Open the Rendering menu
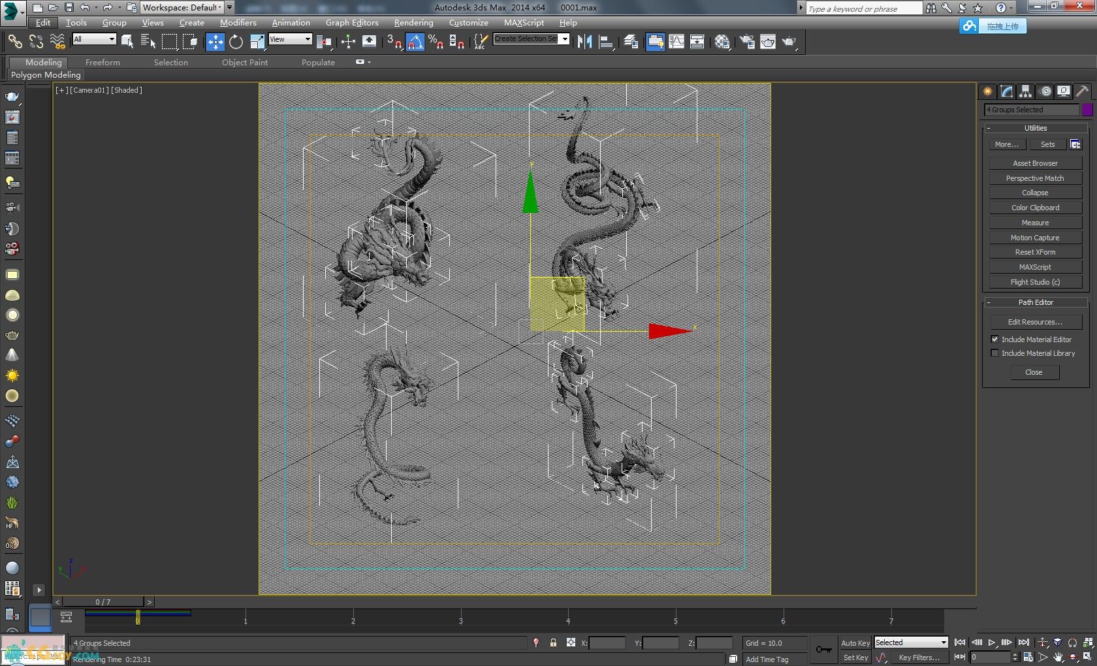 coord(413,22)
